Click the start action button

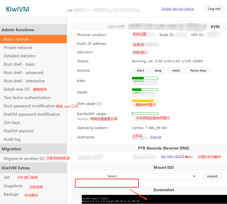point(140,70)
